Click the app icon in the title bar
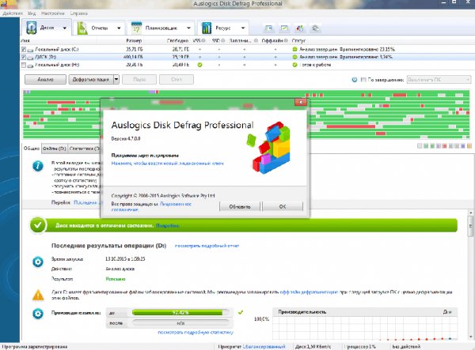 (4, 3)
